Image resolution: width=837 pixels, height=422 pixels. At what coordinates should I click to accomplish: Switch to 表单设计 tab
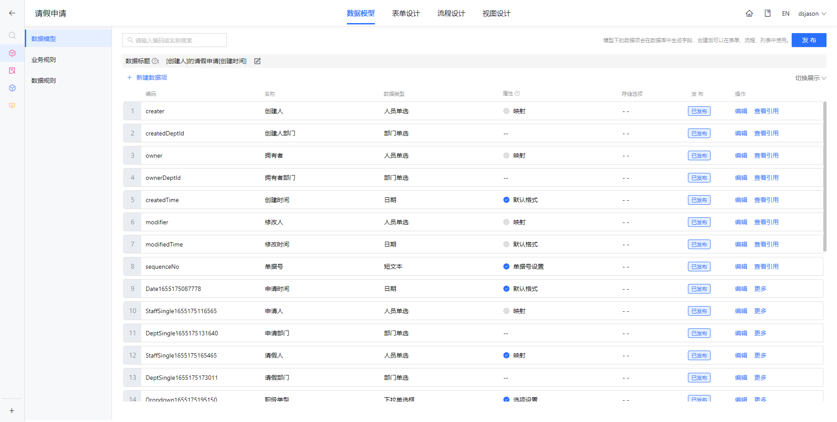click(406, 14)
